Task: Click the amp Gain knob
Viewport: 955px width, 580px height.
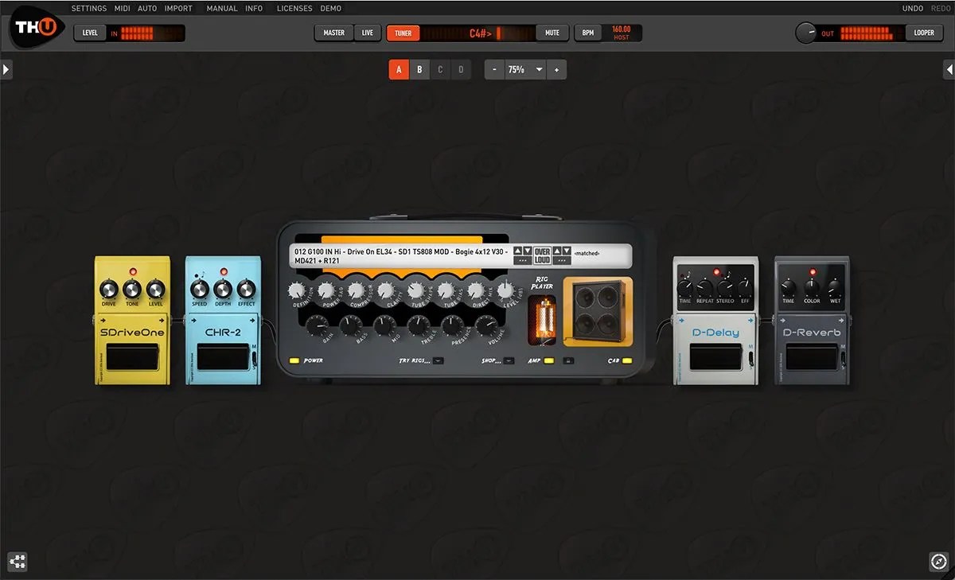Action: [317, 324]
